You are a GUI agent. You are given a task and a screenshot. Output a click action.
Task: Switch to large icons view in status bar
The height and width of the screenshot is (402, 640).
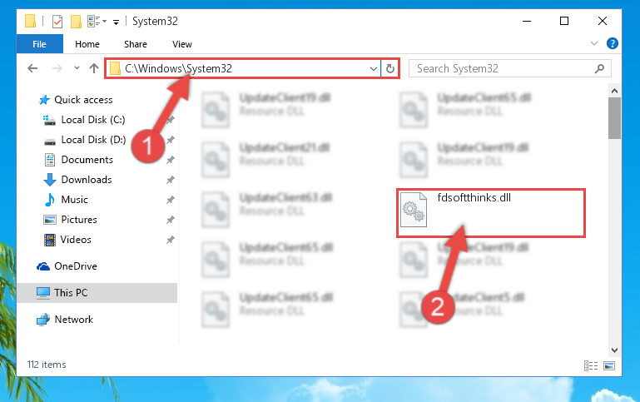point(609,365)
